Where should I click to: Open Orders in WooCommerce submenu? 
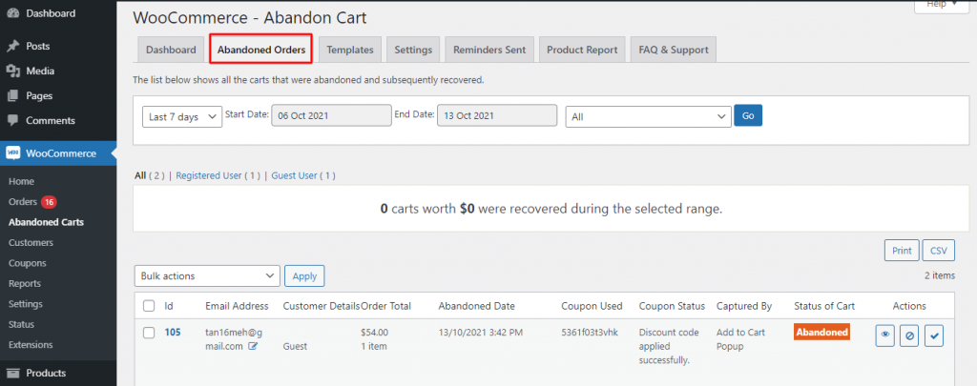pos(24,202)
